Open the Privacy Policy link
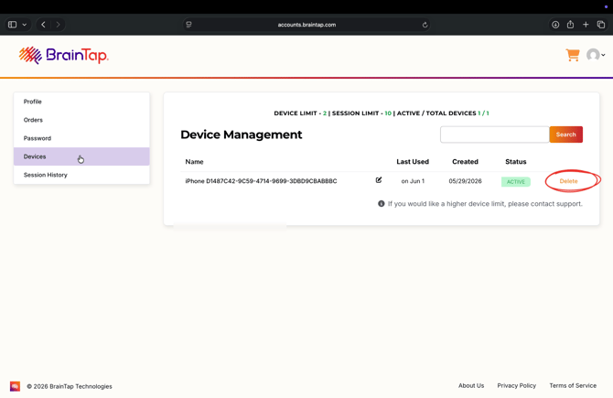The width and height of the screenshot is (613, 398). [516, 385]
